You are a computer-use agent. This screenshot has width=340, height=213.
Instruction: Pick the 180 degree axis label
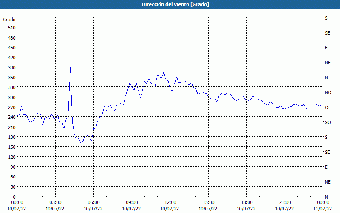tap(12, 137)
